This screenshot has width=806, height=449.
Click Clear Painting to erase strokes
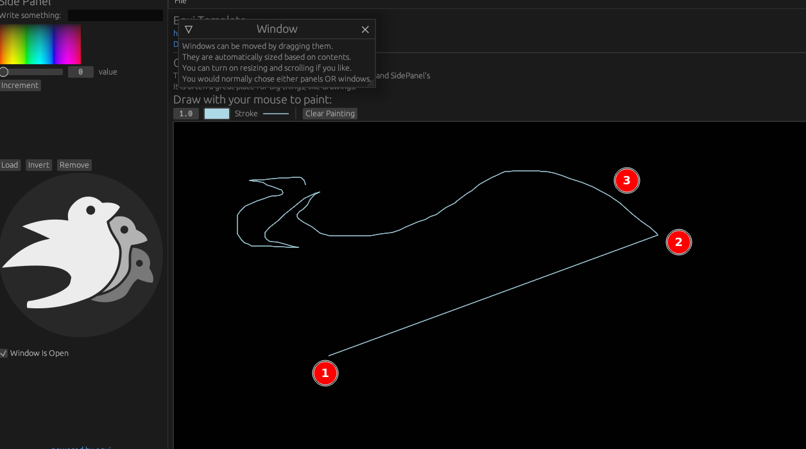[x=330, y=113]
